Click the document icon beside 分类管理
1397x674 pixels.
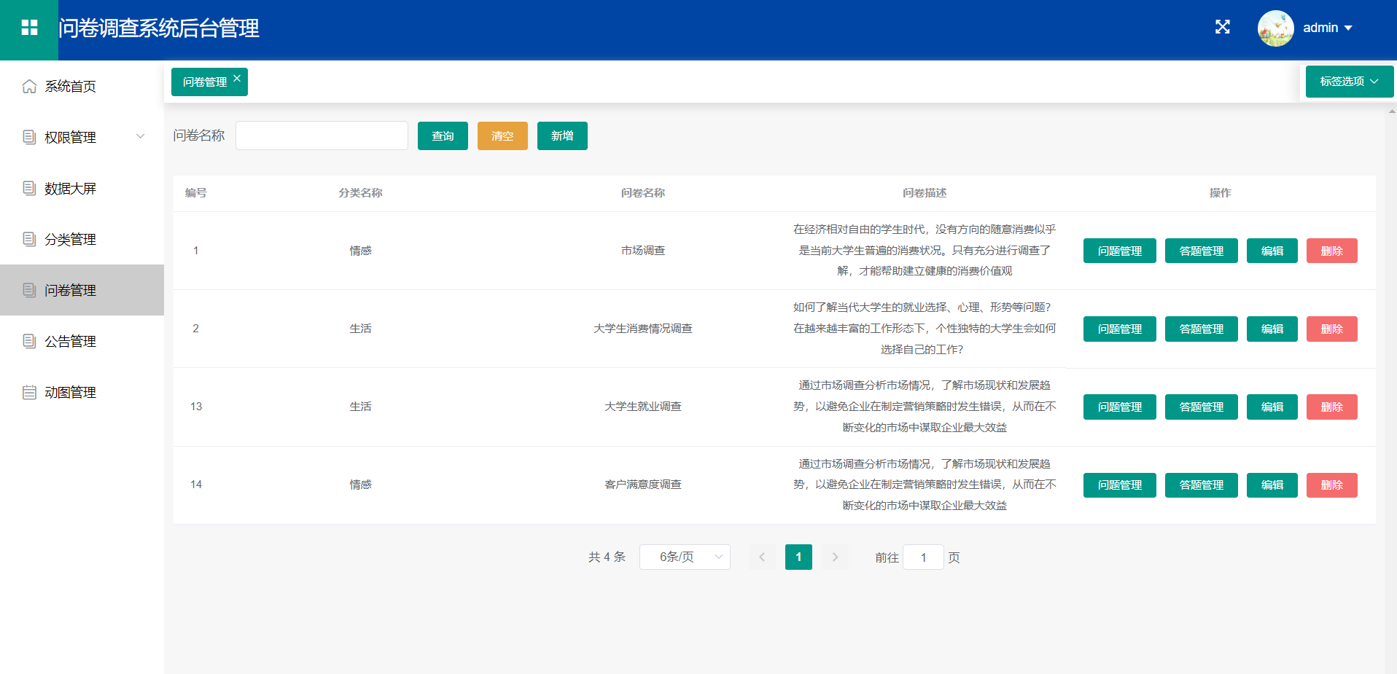coord(29,239)
